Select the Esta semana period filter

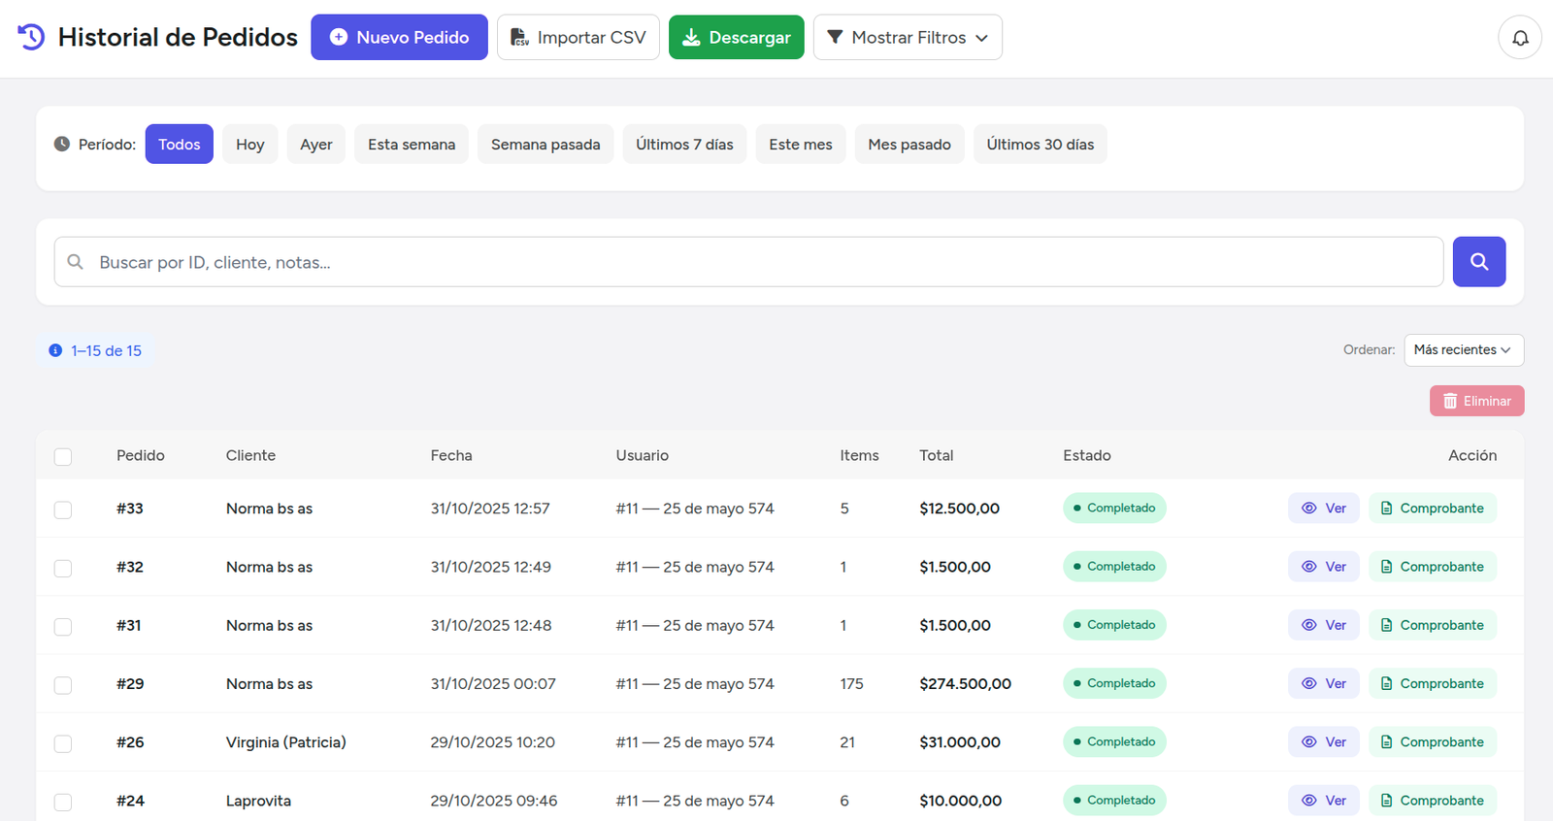[411, 145]
